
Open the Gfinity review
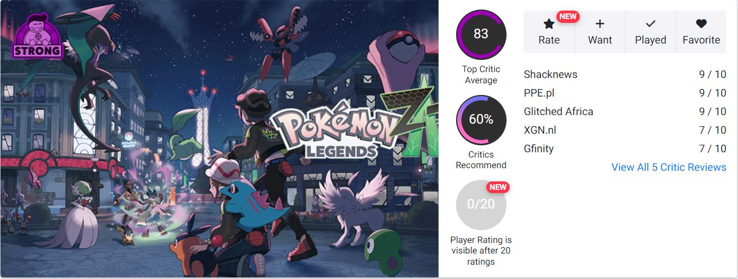pyautogui.click(x=538, y=149)
